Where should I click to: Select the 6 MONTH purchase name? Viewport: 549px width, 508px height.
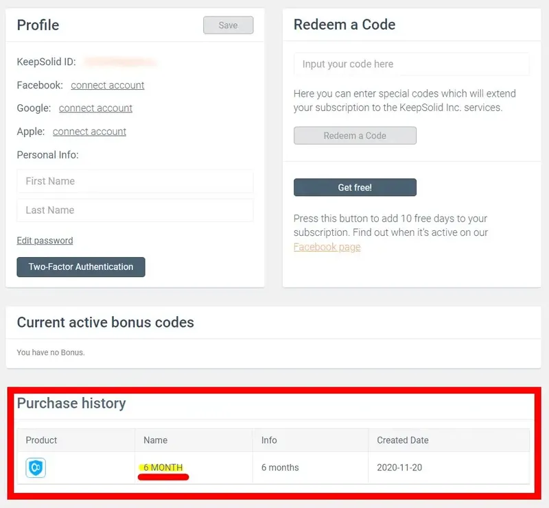[163, 468]
